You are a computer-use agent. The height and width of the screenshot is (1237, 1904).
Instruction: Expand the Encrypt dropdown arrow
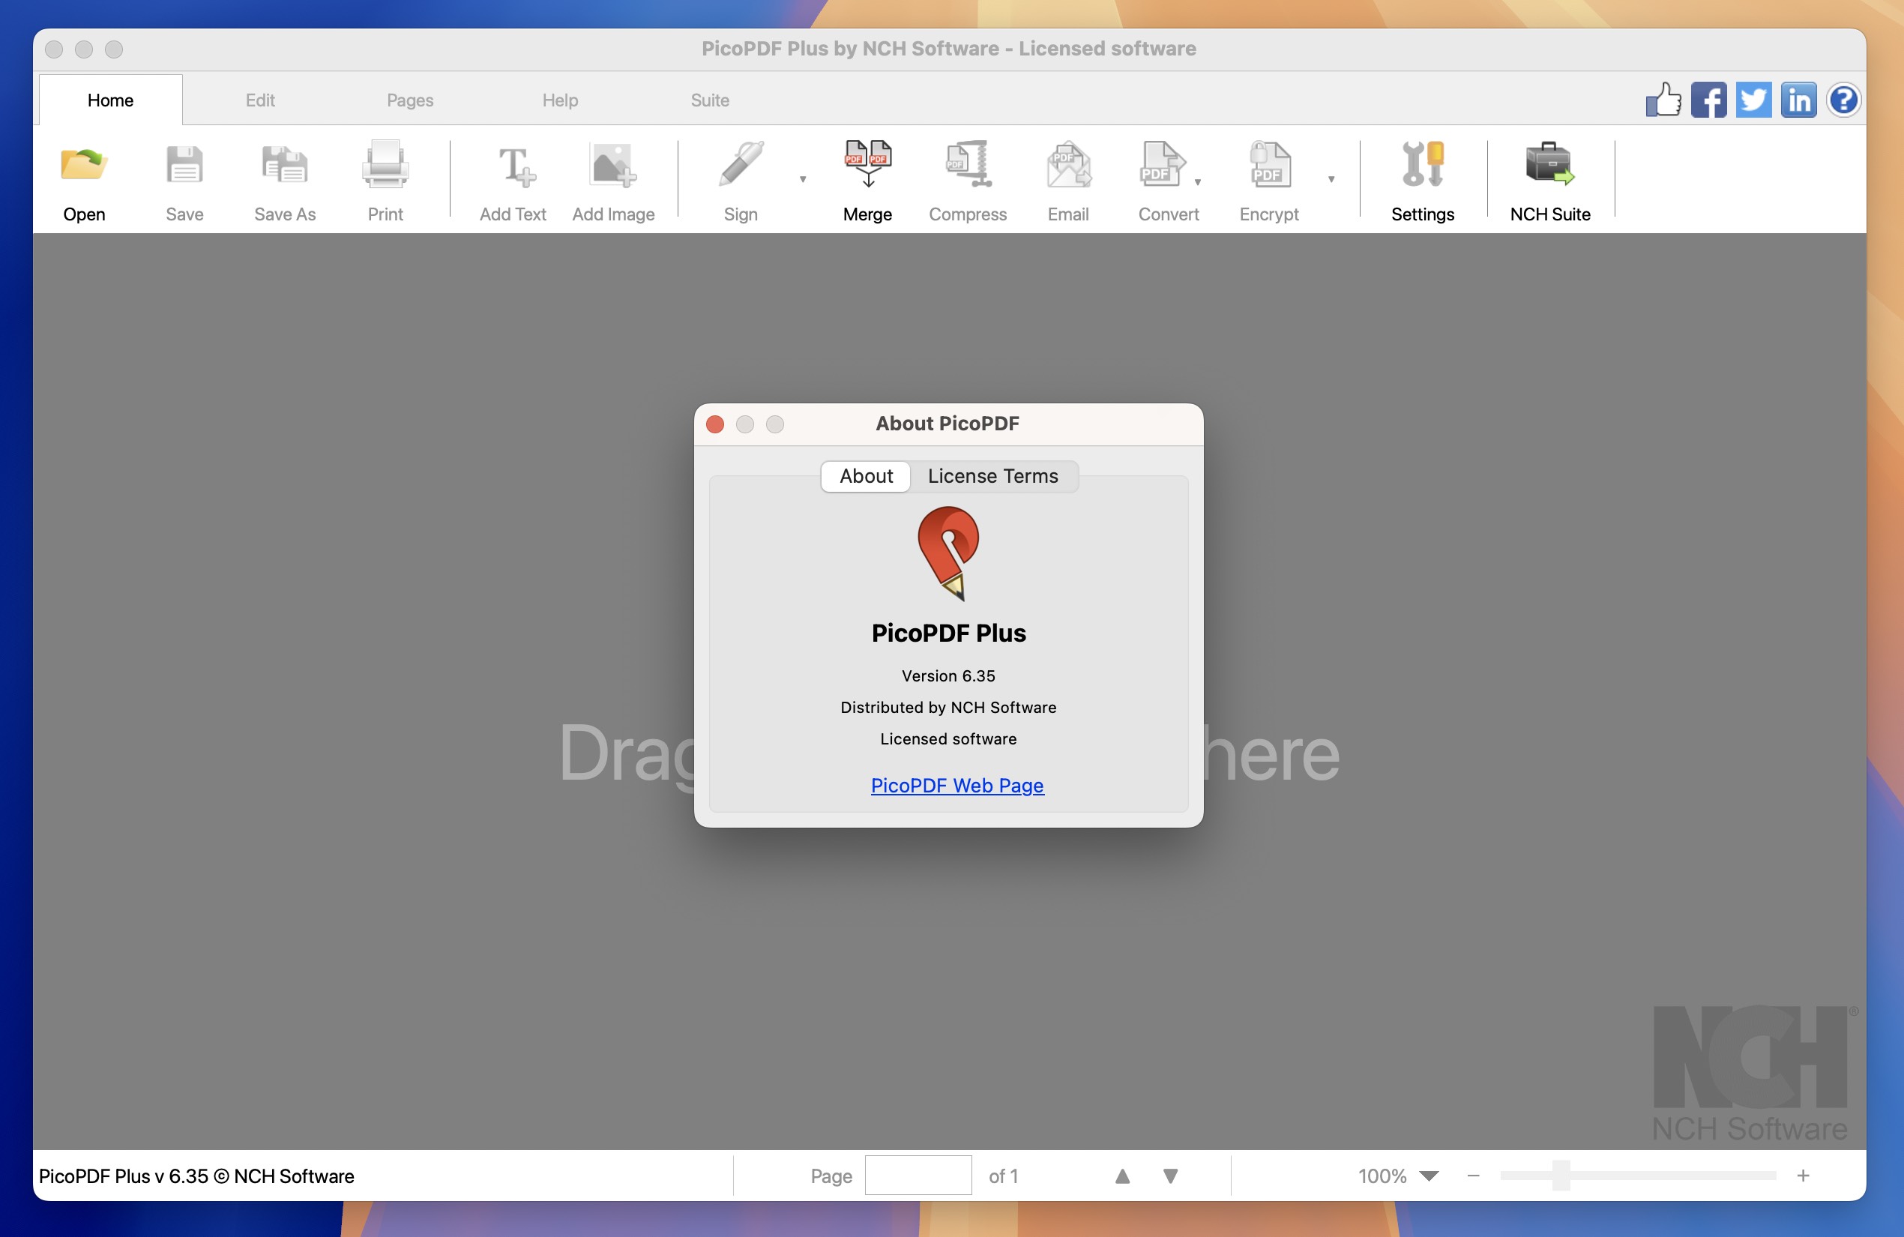point(1331,179)
